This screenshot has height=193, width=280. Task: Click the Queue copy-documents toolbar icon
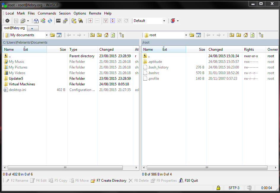pyautogui.click(x=23, y=21)
